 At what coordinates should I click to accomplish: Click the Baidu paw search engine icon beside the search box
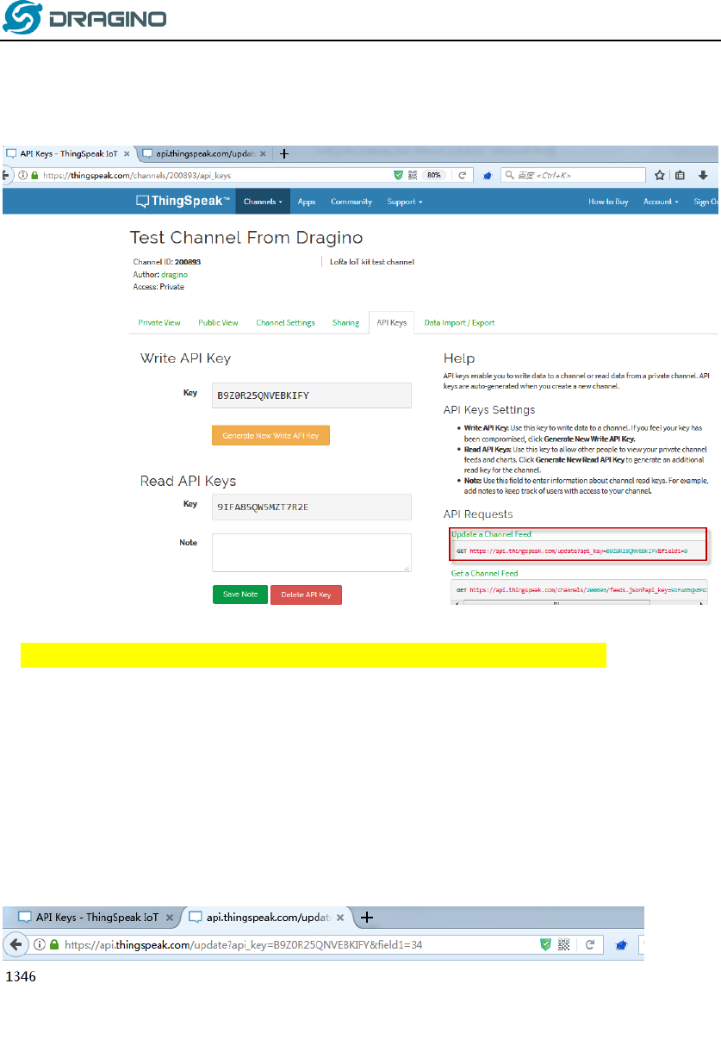click(487, 175)
